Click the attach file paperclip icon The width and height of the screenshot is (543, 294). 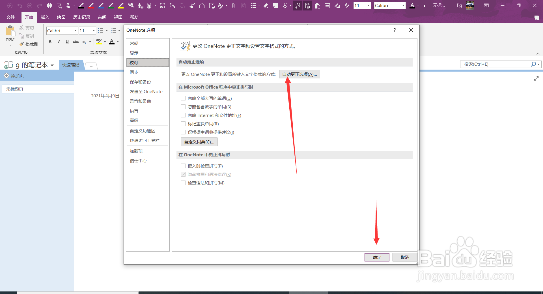coord(233,5)
